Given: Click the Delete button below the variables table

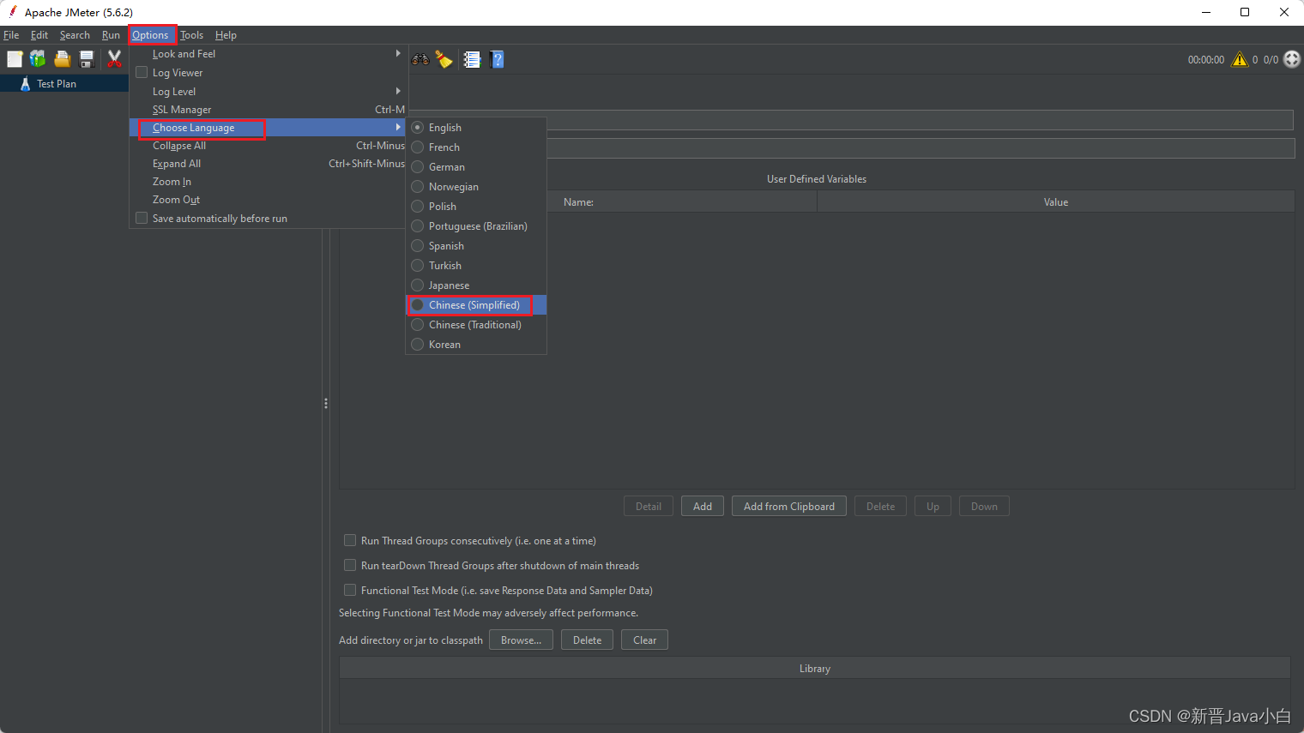Looking at the screenshot, I should pyautogui.click(x=880, y=506).
